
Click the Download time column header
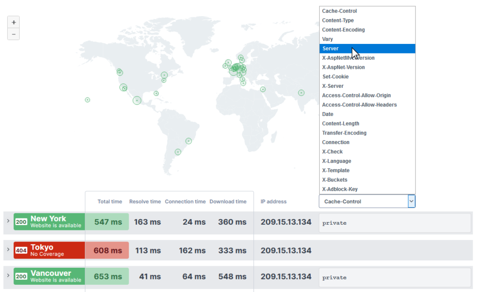point(228,201)
